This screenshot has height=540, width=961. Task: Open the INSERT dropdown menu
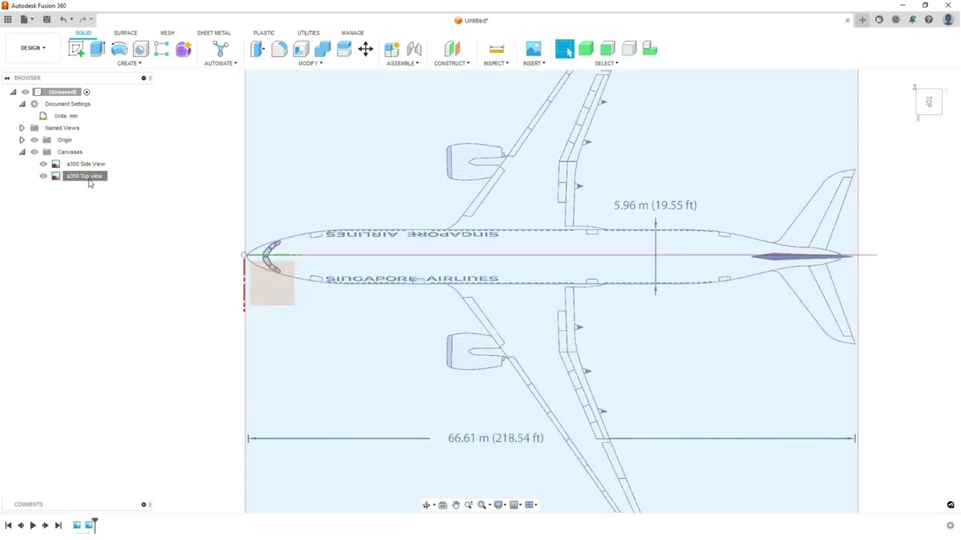534,63
